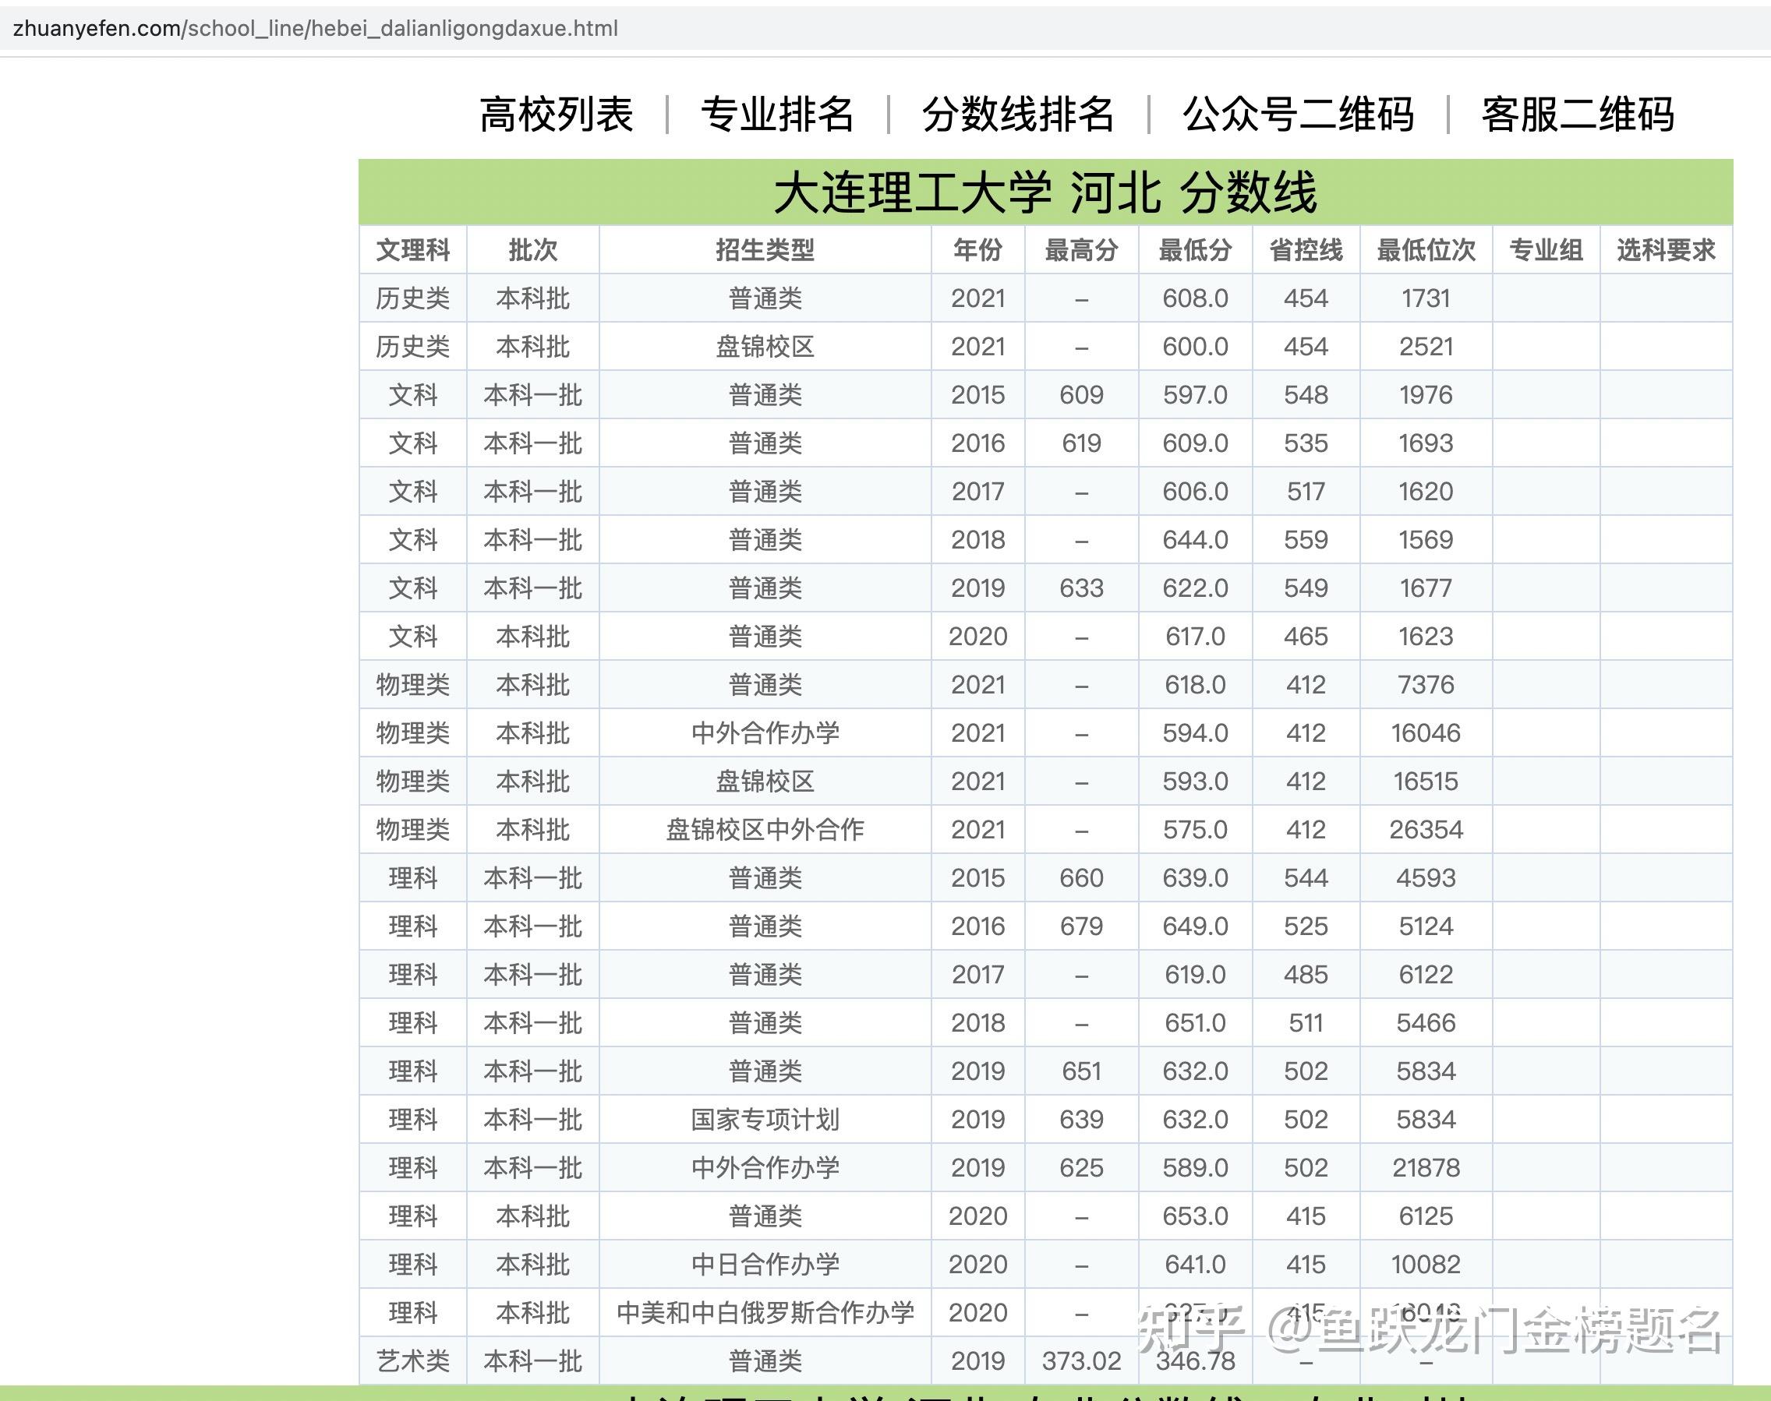Select the 4593 rank cell

(1426, 878)
